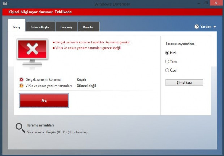Minimize the Windows Defender window
This screenshot has width=224, height=156.
(x=199, y=3)
